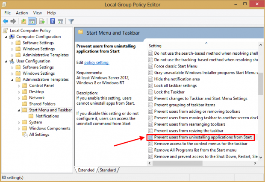The image size is (265, 182).
Task: Click the Computer Configuration computer icon
Action: tap(12, 37)
